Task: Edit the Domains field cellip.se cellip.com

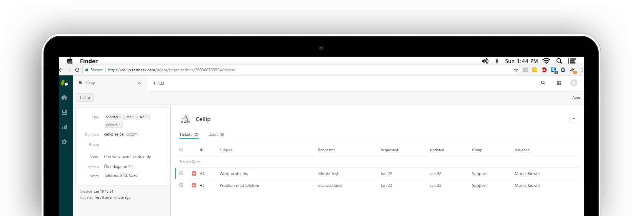Action: click(x=121, y=134)
